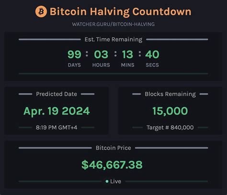The width and height of the screenshot is (227, 195).
Task: Click the 8:19 PM GMT+4 time text
Action: [57, 127]
